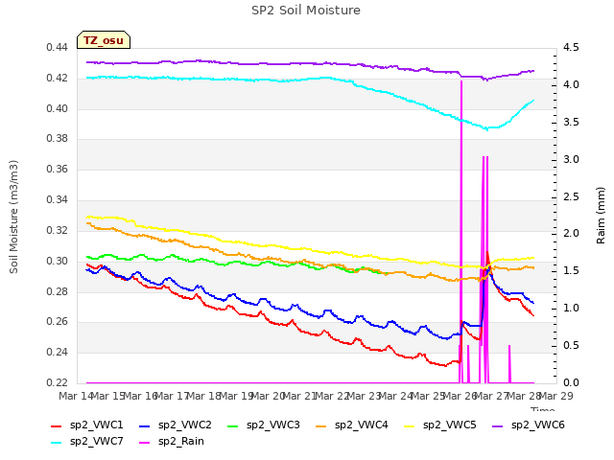Click the 0.30 left axis tick label
This screenshot has width=614, height=460.
point(58,261)
